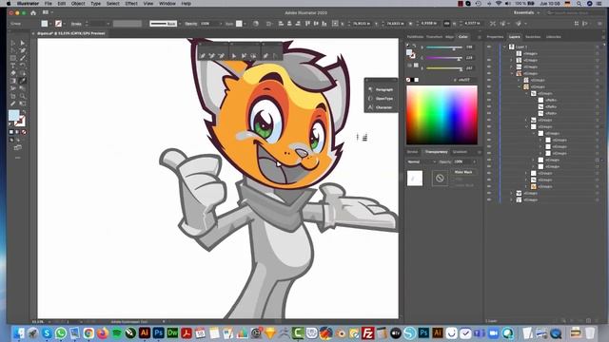The width and height of the screenshot is (609, 342).
Task: Open the Effect menu
Action: tap(131, 4)
